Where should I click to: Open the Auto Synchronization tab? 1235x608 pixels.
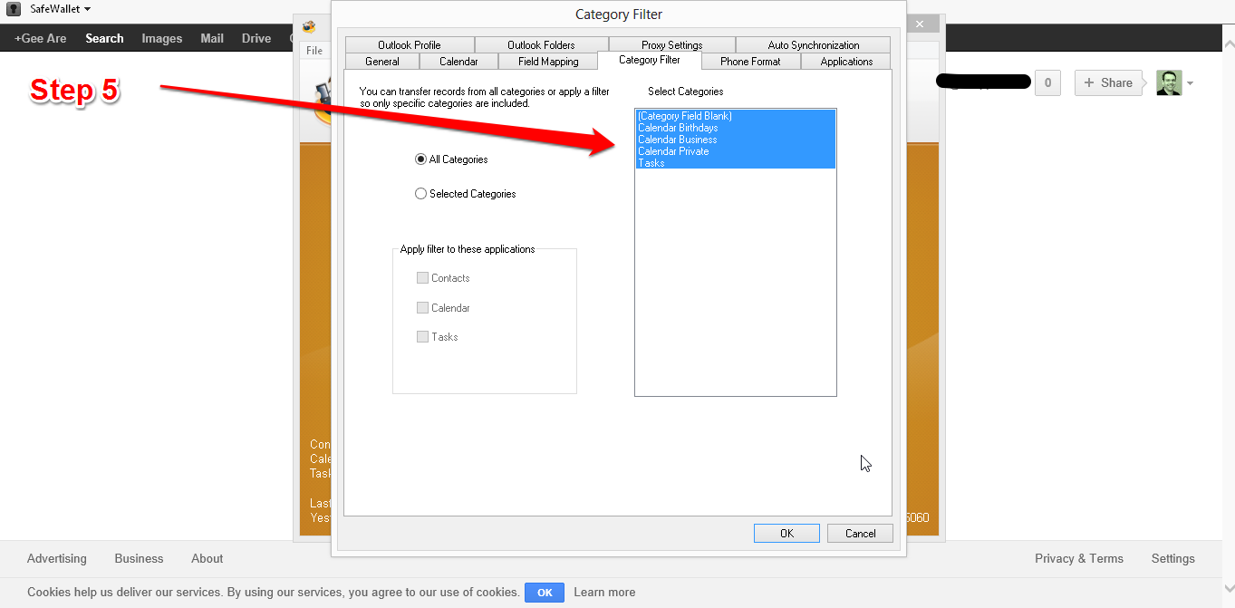(813, 45)
